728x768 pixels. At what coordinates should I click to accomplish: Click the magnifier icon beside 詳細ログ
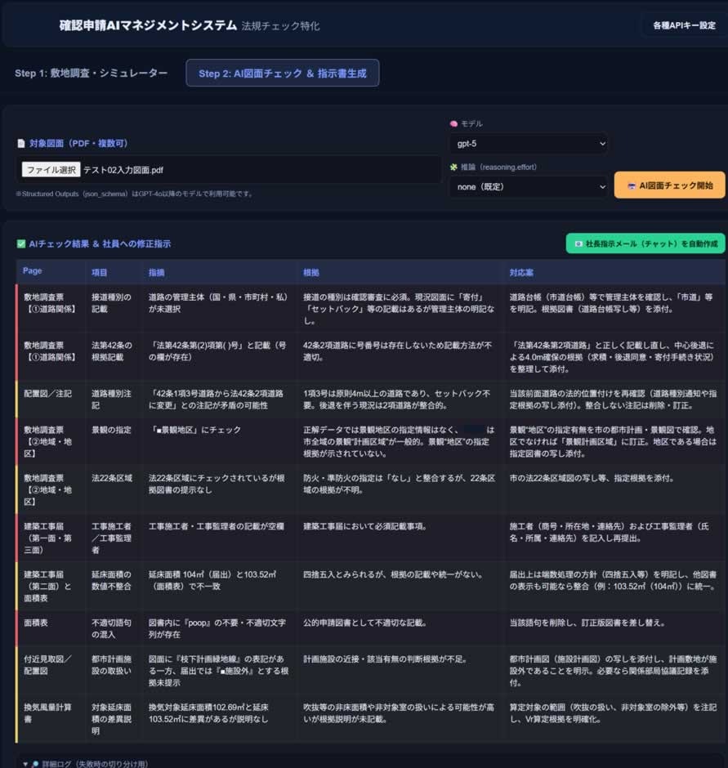35,764
